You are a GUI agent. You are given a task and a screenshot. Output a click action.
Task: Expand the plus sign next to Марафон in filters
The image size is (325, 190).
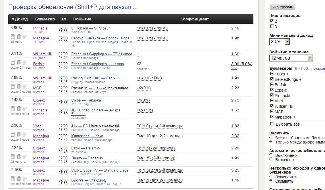[x=295, y=117]
